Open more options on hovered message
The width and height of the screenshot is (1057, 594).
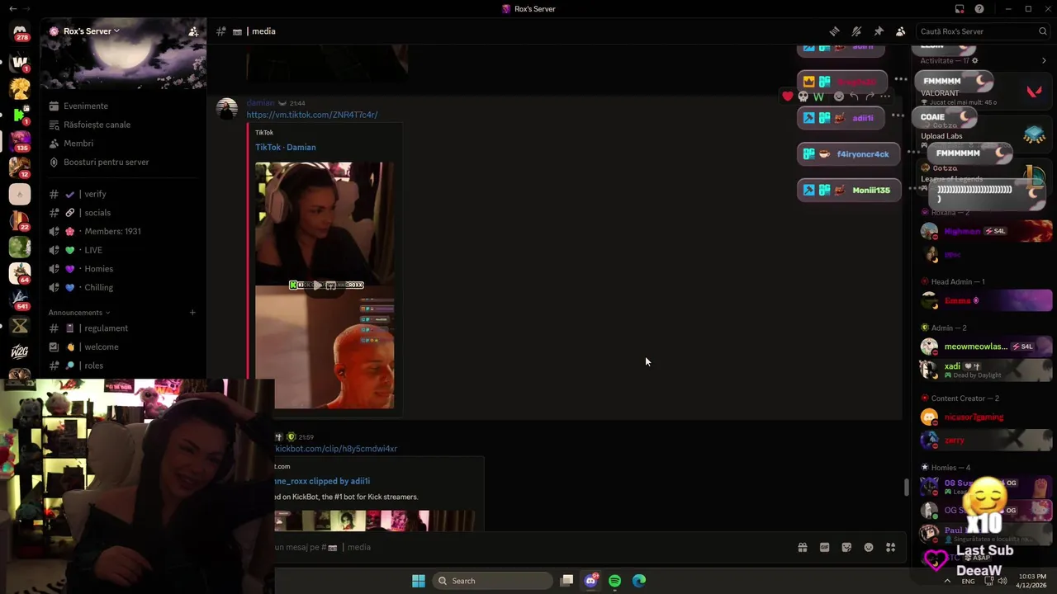[x=885, y=97]
